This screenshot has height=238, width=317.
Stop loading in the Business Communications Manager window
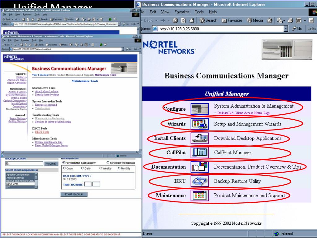175,20
